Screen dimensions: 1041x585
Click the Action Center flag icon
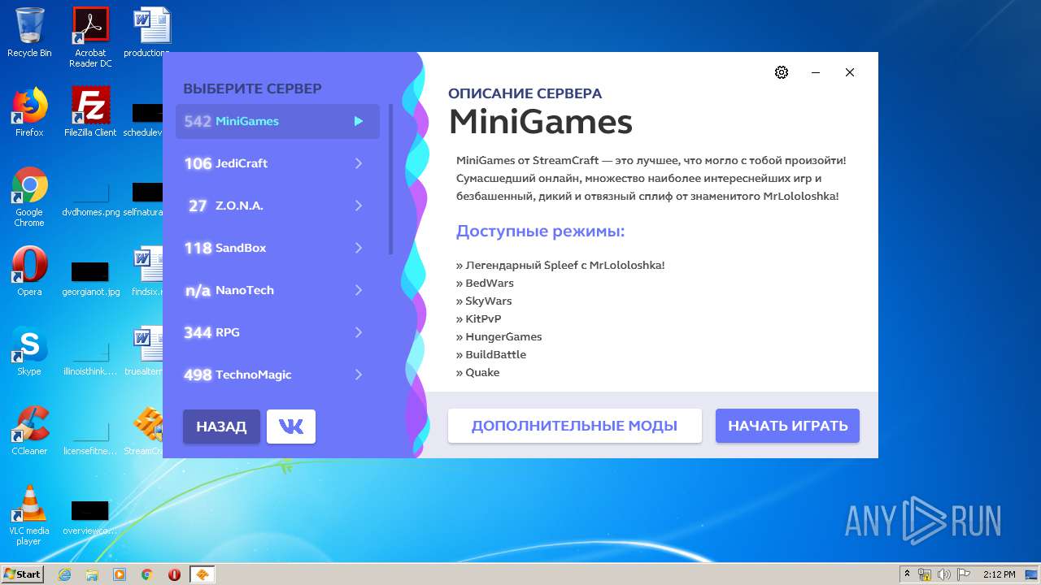(x=964, y=574)
